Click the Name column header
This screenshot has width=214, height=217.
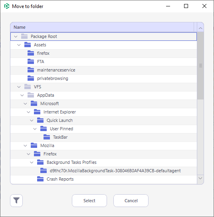click(x=102, y=27)
